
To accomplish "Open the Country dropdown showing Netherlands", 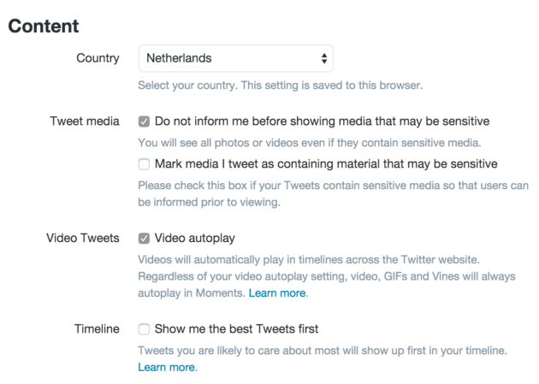I will (236, 58).
